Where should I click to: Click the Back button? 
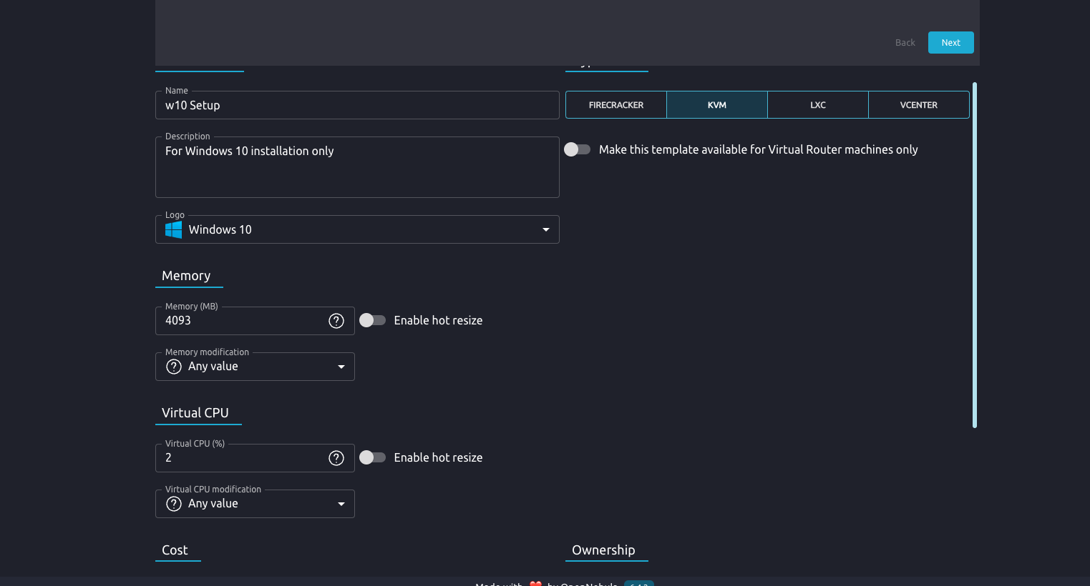point(905,42)
